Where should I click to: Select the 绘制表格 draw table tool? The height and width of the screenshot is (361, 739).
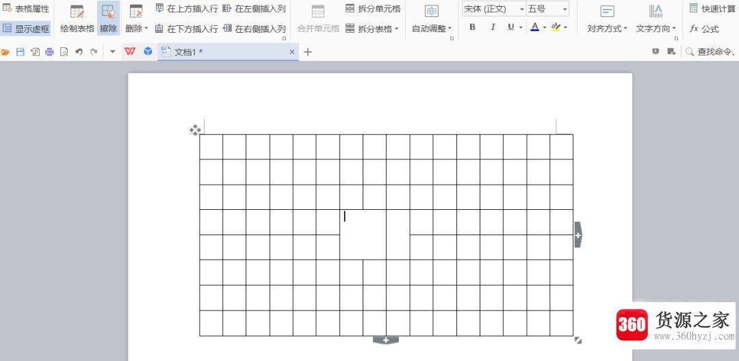[x=77, y=18]
